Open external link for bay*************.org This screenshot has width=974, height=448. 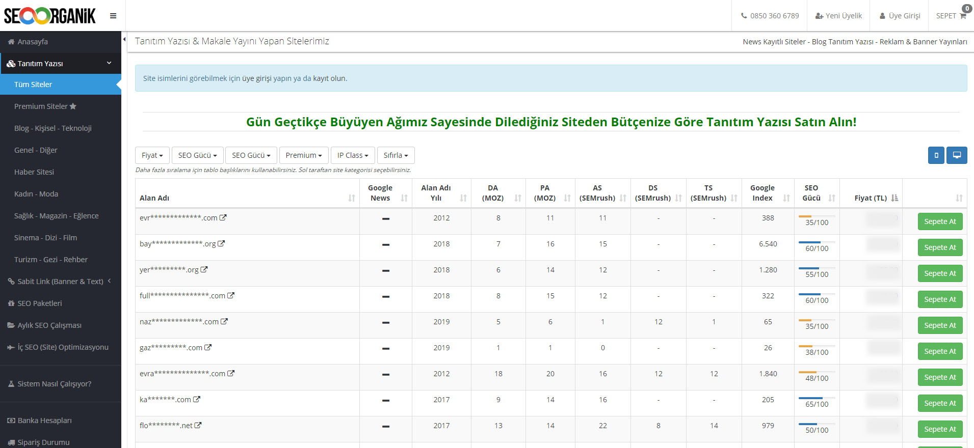221,243
